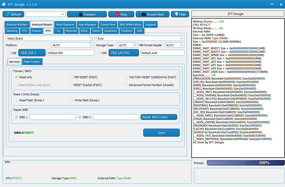Viewport: 285px width, 187px height.
Task: Switch to Flash Scatter tab
Action: point(32,62)
